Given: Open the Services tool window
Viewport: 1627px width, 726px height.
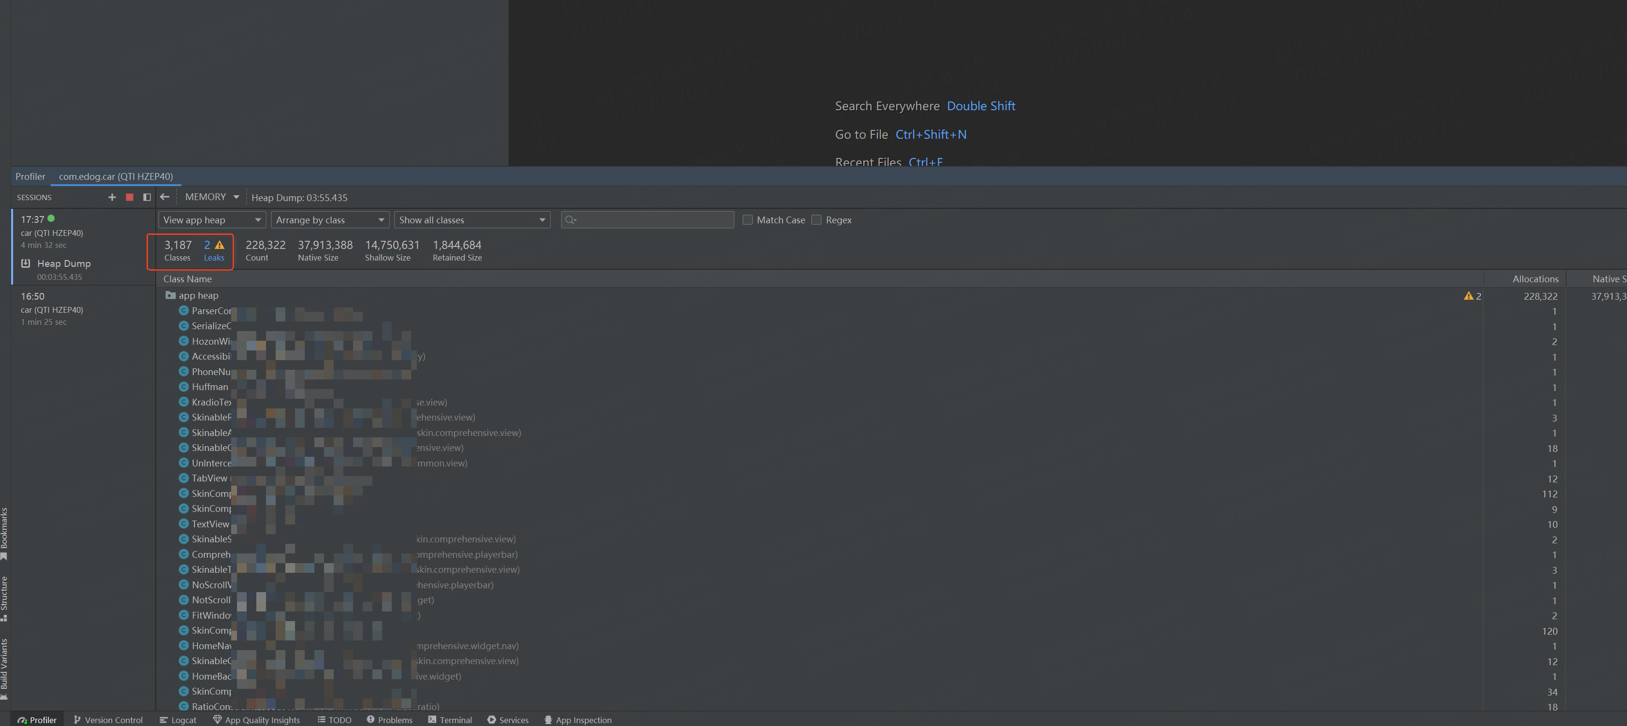Looking at the screenshot, I should point(508,720).
